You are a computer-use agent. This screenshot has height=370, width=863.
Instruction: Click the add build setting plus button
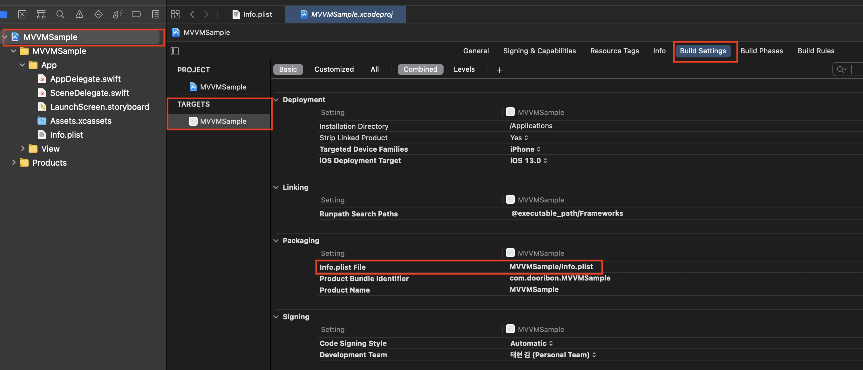click(x=499, y=70)
